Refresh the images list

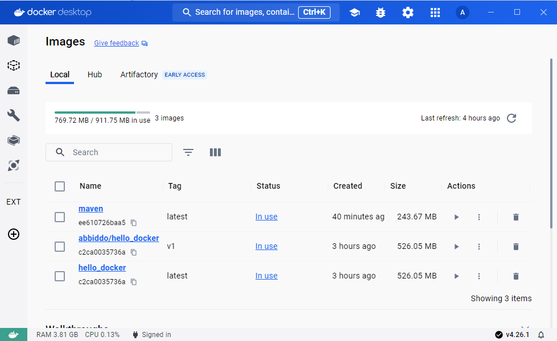(511, 118)
